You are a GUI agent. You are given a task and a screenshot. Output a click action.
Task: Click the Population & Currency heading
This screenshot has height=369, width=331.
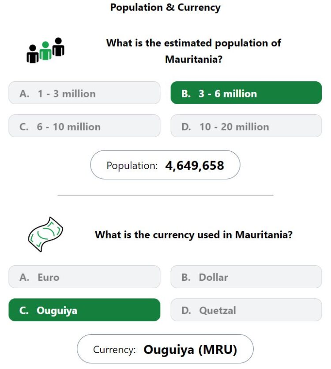click(x=165, y=8)
